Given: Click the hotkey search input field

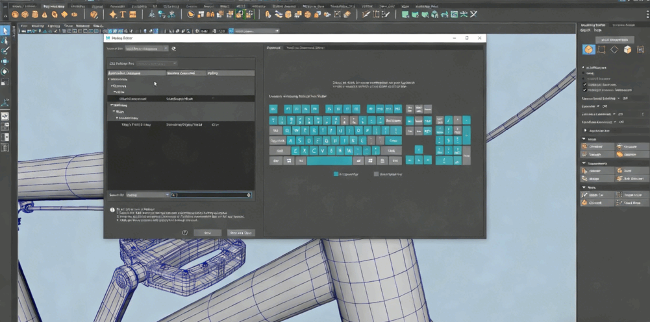Looking at the screenshot, I should [209, 194].
